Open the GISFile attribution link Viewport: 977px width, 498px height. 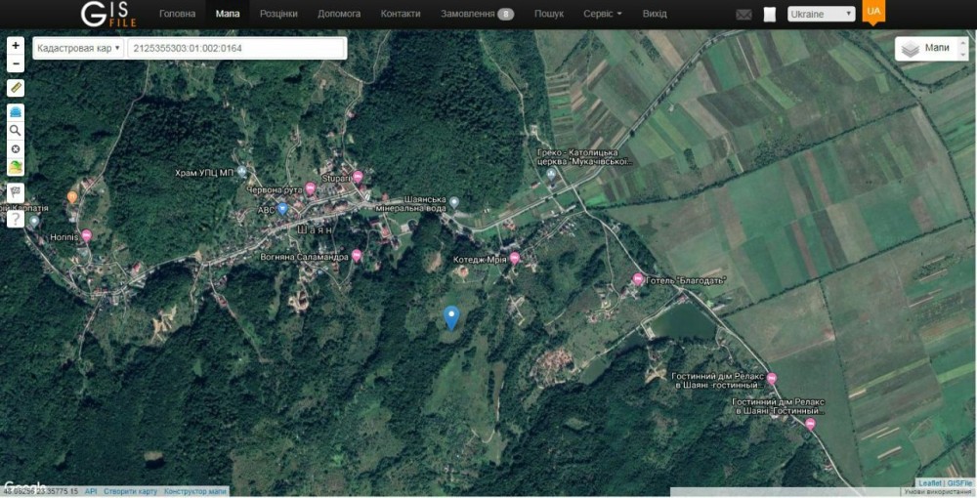click(959, 483)
